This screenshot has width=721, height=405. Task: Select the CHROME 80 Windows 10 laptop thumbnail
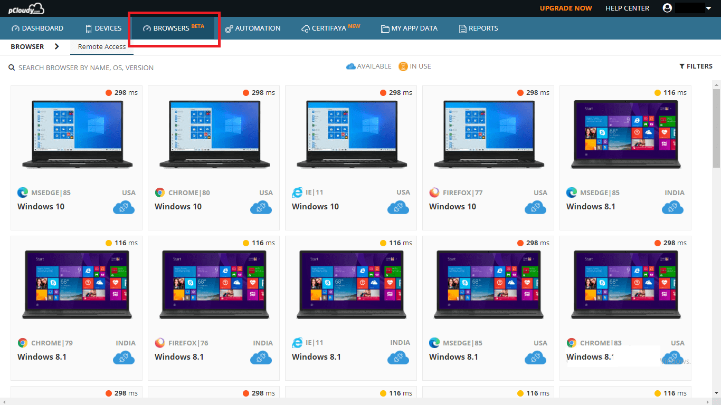click(214, 134)
